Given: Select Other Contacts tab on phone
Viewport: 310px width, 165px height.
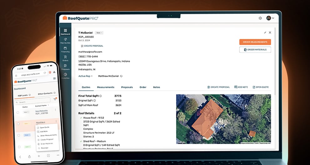Looking at the screenshot, I should (x=47, y=93).
